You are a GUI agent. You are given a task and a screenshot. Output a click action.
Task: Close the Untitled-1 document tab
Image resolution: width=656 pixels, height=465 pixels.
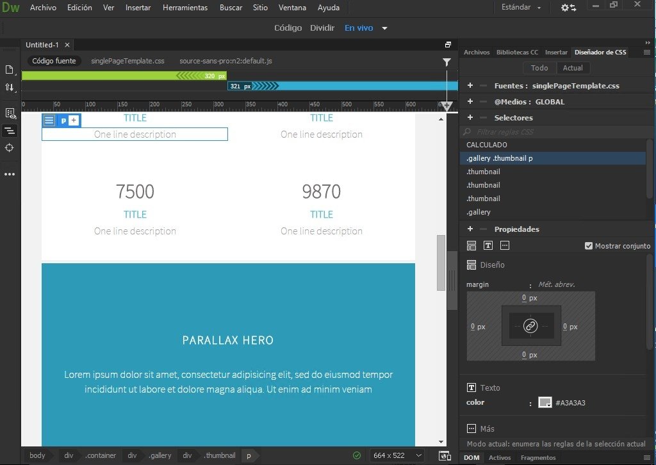(67, 45)
